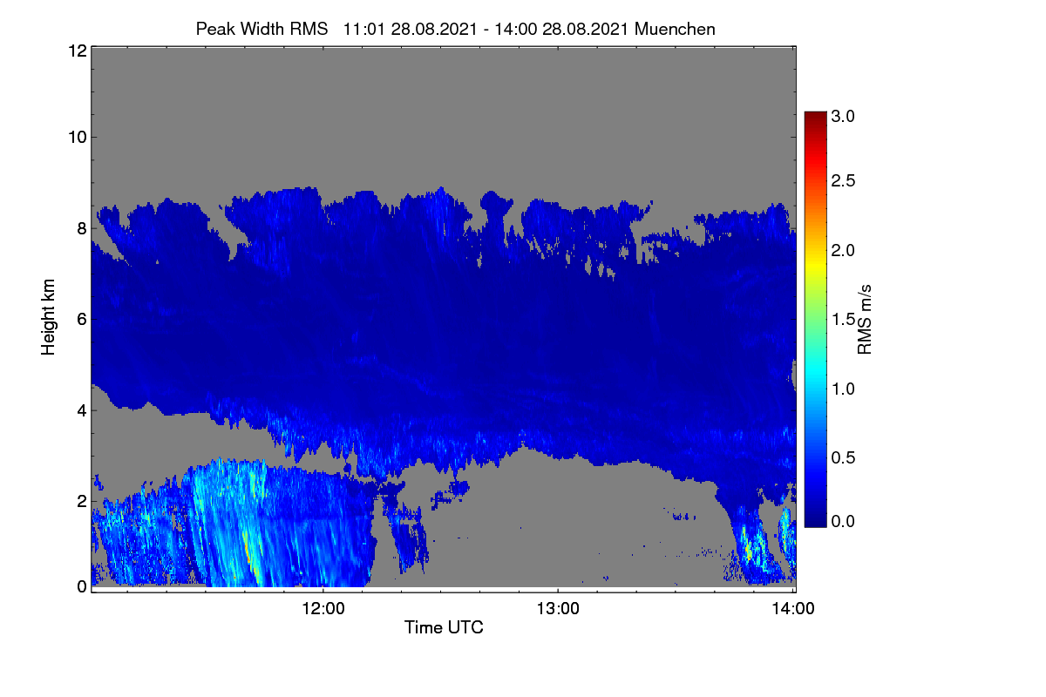Click the 'Time UTC' axis label

point(444,627)
